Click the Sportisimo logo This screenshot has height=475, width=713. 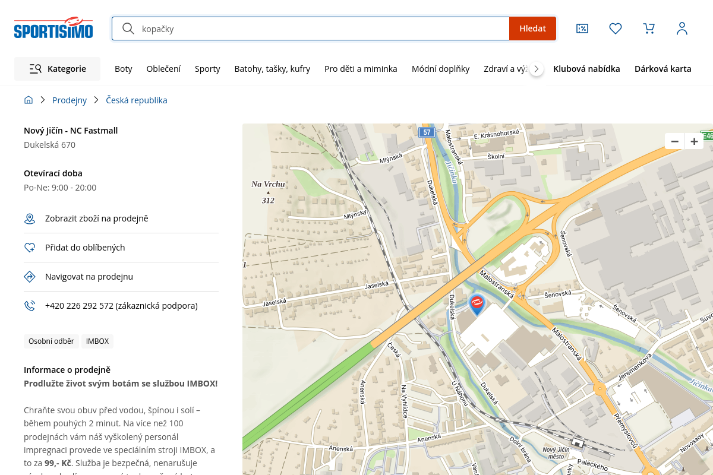[x=53, y=28]
